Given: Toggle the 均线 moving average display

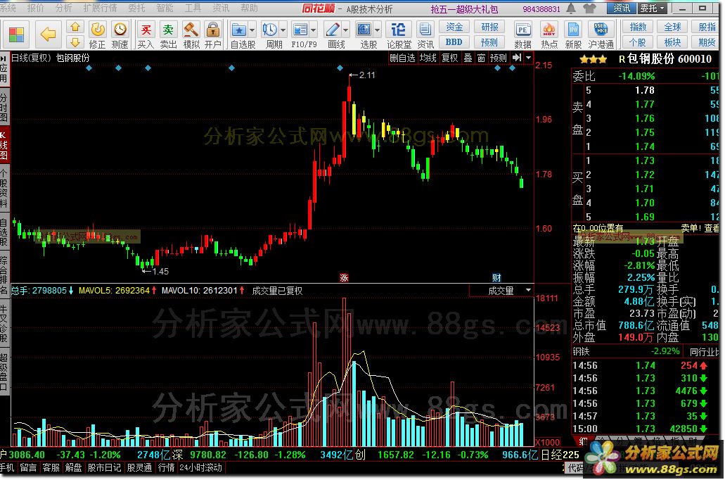Looking at the screenshot, I should tap(428, 58).
